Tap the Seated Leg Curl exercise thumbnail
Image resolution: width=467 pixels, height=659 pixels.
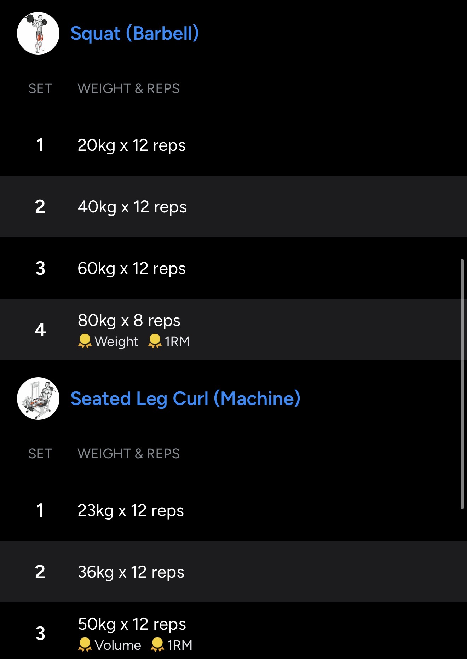(x=38, y=399)
